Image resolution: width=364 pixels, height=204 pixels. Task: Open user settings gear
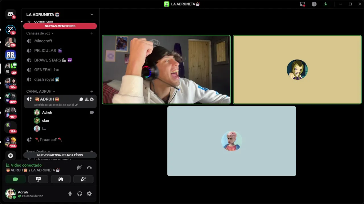tap(89, 194)
